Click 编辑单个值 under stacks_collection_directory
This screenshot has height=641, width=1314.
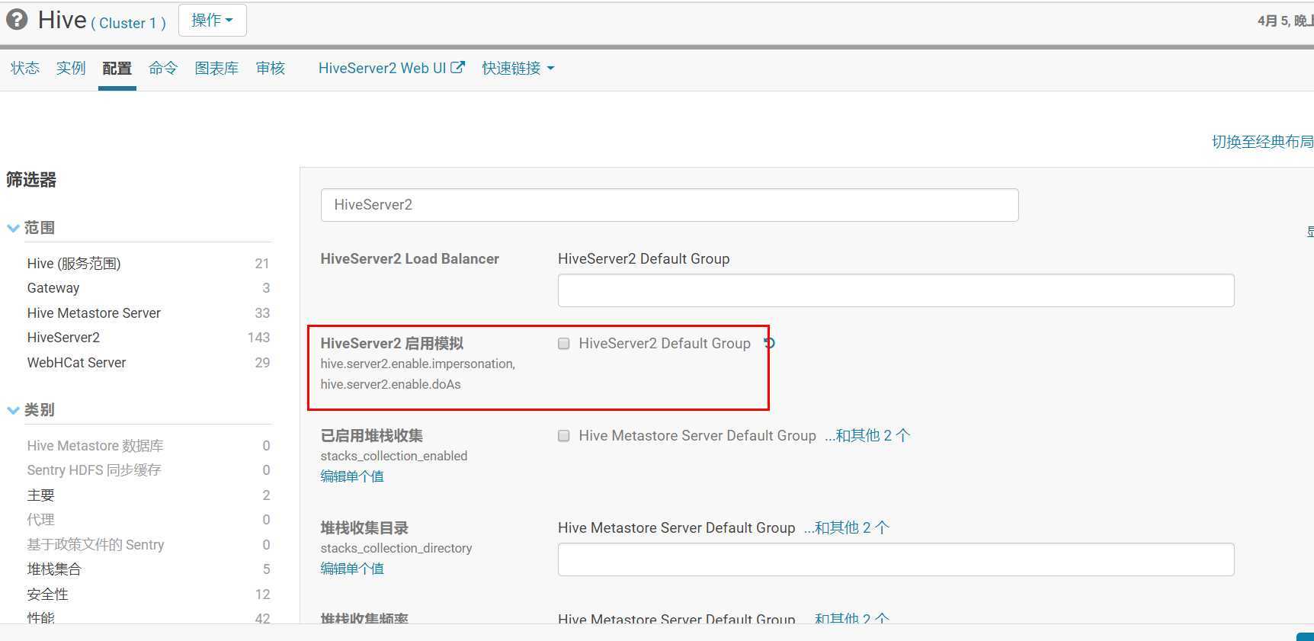352,569
